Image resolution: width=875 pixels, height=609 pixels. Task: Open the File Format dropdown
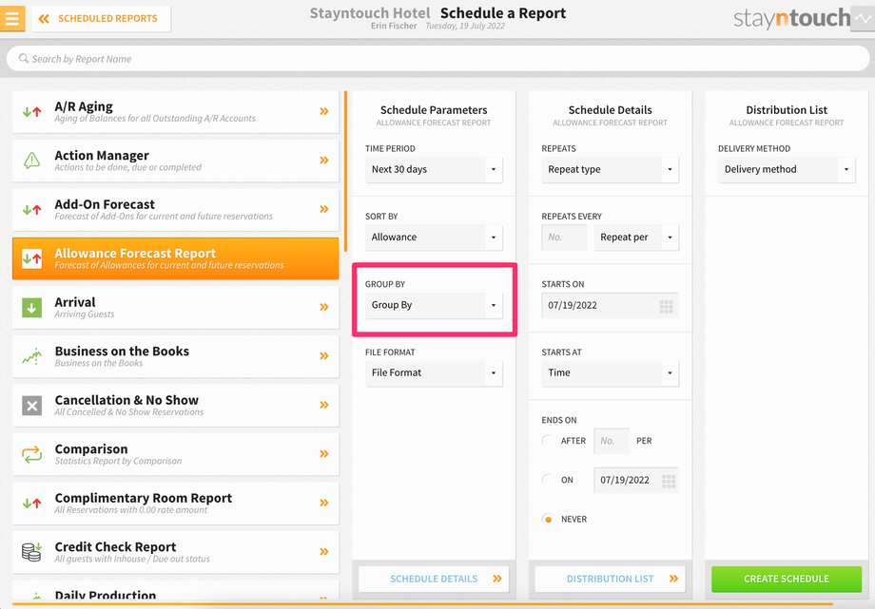434,372
